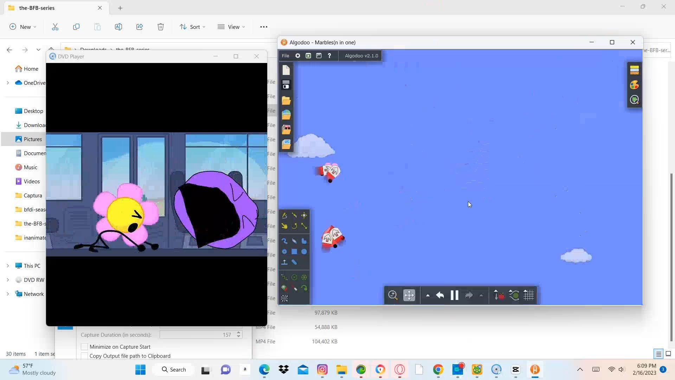
Task: Tick Minimize on Capture Start checkbox
Action: coord(84,347)
